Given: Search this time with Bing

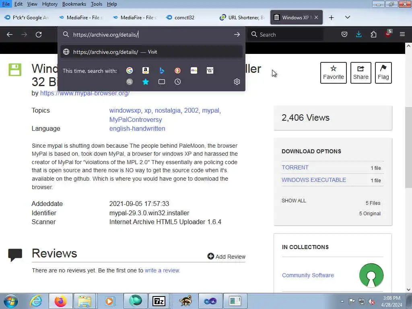Looking at the screenshot, I should click(162, 70).
